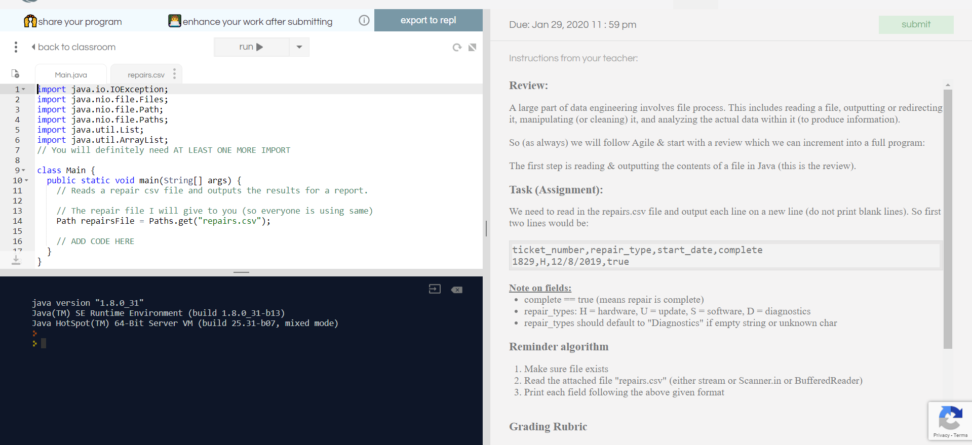The image size is (972, 445).
Task: Open reCAPTCHA Privacy link
Action: tap(941, 435)
